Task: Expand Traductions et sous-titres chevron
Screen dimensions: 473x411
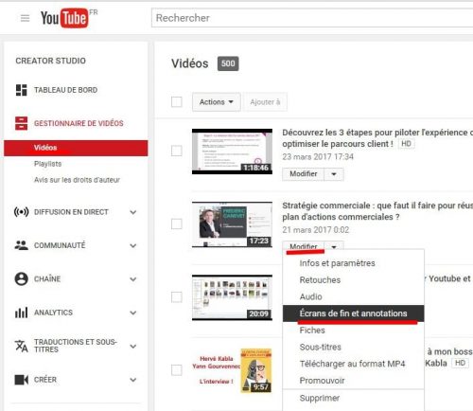Action: point(133,347)
